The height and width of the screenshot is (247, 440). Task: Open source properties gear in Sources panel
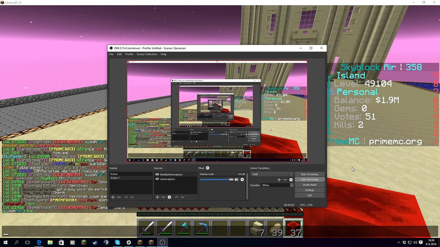click(x=169, y=197)
